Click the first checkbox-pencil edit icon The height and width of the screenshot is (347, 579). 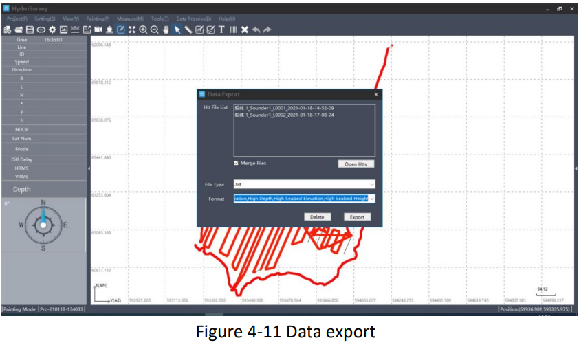[x=199, y=30]
